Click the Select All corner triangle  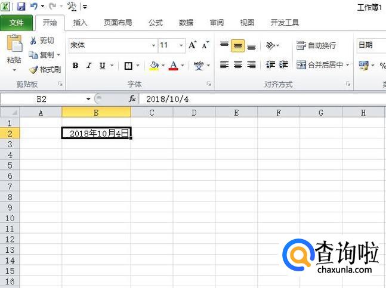pyautogui.click(x=10, y=112)
